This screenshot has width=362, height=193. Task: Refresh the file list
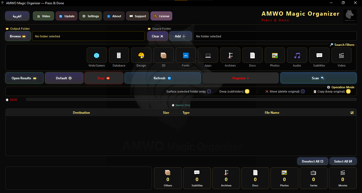coord(163,78)
